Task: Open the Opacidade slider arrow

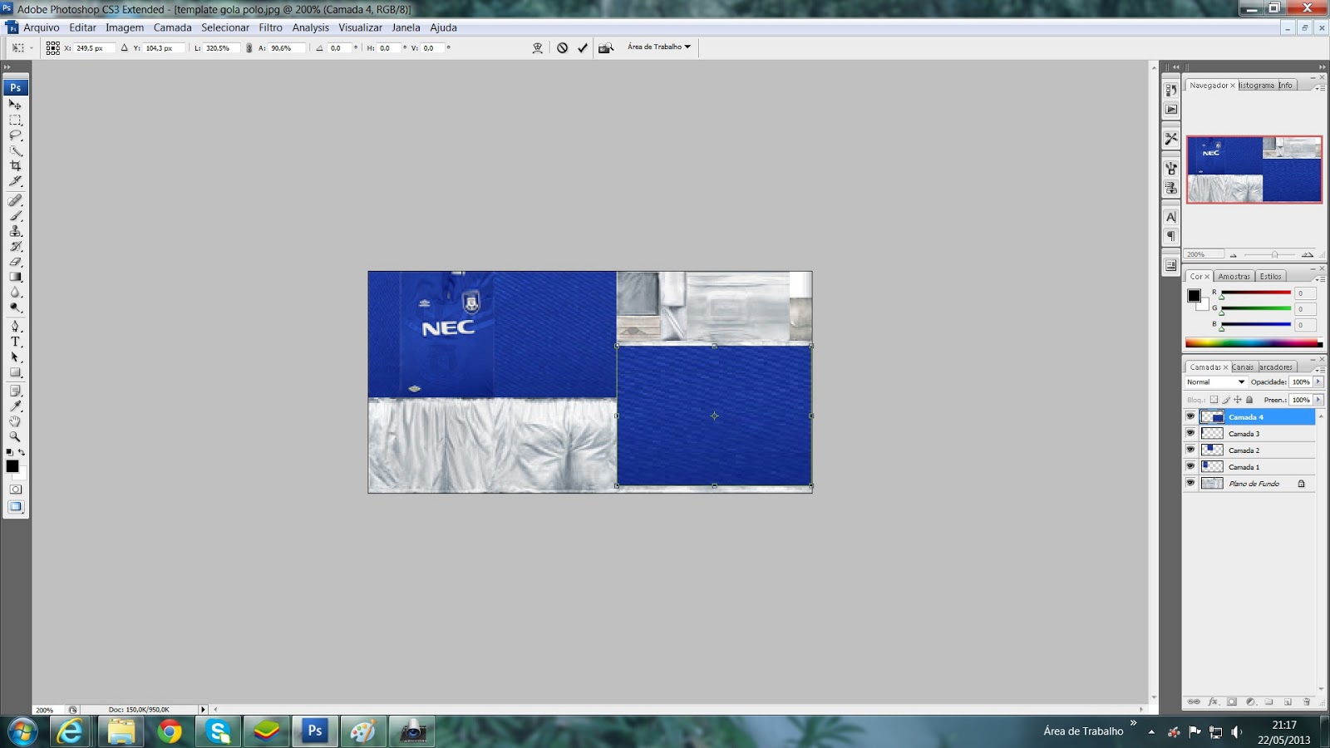Action: [x=1318, y=382]
